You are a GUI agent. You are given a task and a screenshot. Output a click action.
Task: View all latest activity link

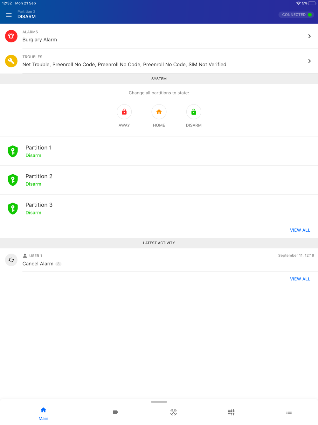tap(300, 279)
